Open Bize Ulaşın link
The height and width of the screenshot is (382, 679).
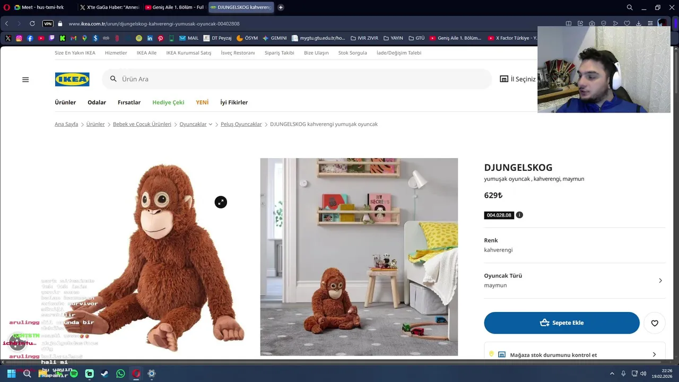coord(316,53)
